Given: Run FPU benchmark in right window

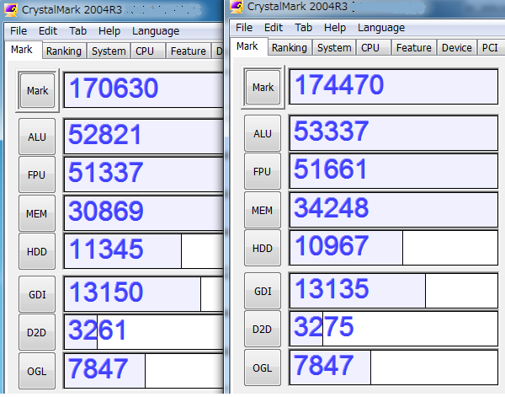Looking at the screenshot, I should coord(263,172).
